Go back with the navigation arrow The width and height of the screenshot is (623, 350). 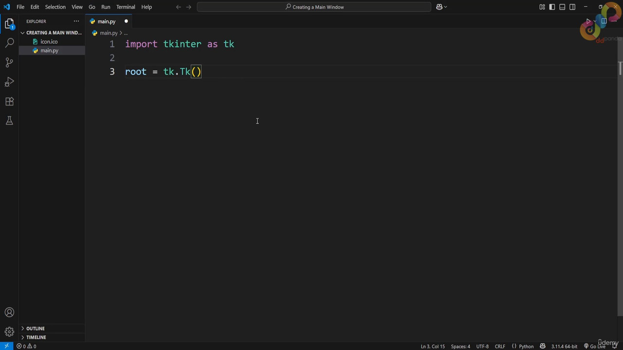[178, 7]
